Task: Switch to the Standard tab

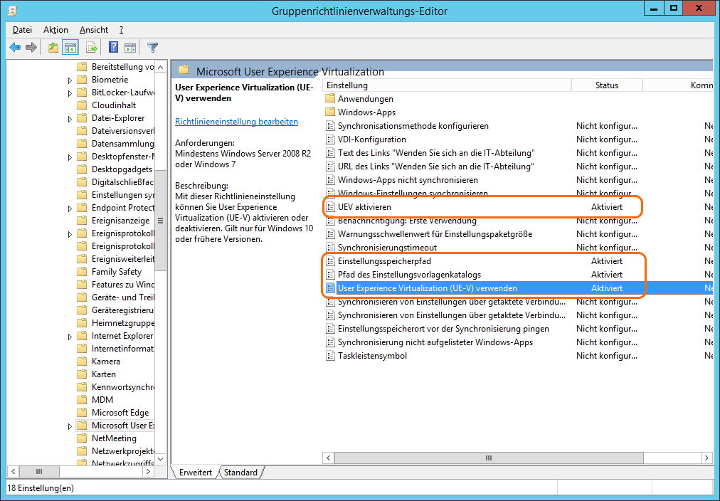Action: 240,473
